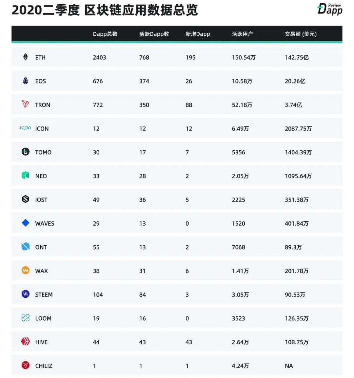Screen dimensions: 354x378
Task: Click the CHILIZ logo icon
Action: (x=26, y=365)
